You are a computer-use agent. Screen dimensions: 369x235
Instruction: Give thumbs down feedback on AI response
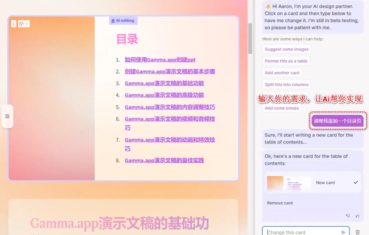point(348,216)
